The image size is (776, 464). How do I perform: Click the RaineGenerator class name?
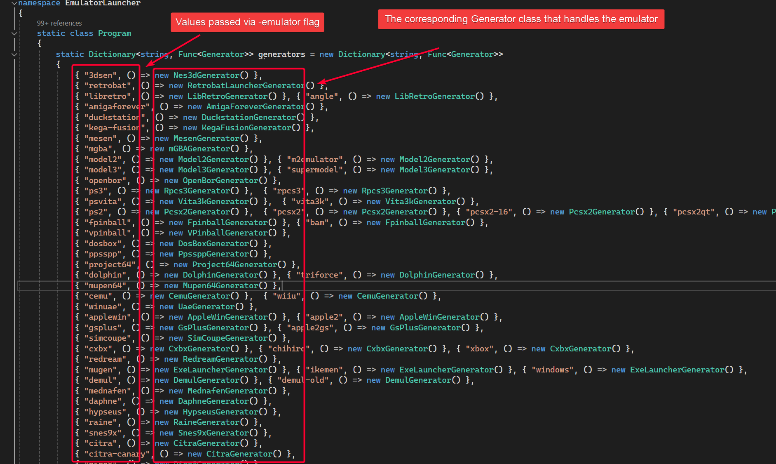click(x=206, y=422)
